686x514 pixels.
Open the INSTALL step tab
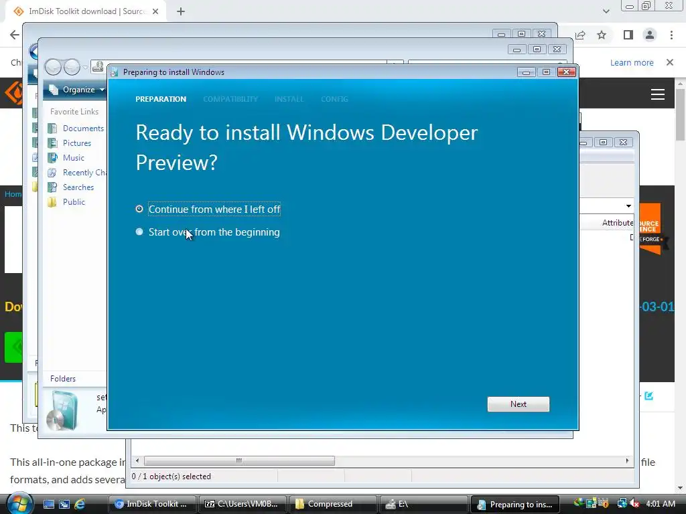click(x=289, y=99)
